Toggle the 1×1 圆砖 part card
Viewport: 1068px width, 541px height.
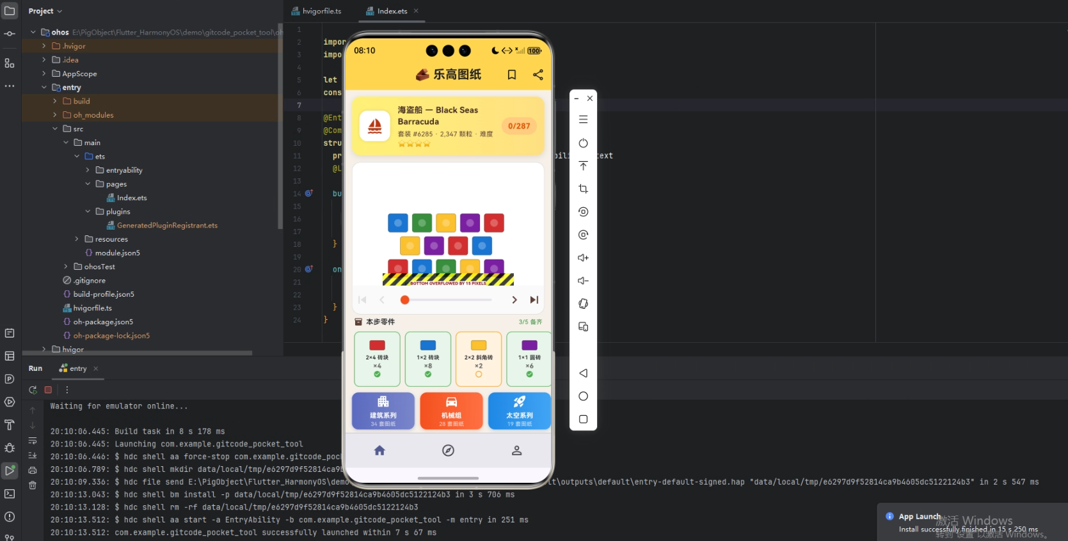pos(529,359)
